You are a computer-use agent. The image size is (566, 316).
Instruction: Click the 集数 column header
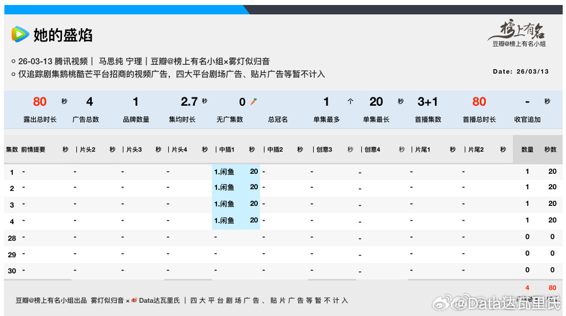click(x=12, y=149)
